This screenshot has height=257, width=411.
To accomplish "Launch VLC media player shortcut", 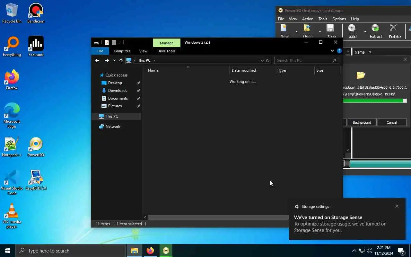I will pyautogui.click(x=12, y=216).
